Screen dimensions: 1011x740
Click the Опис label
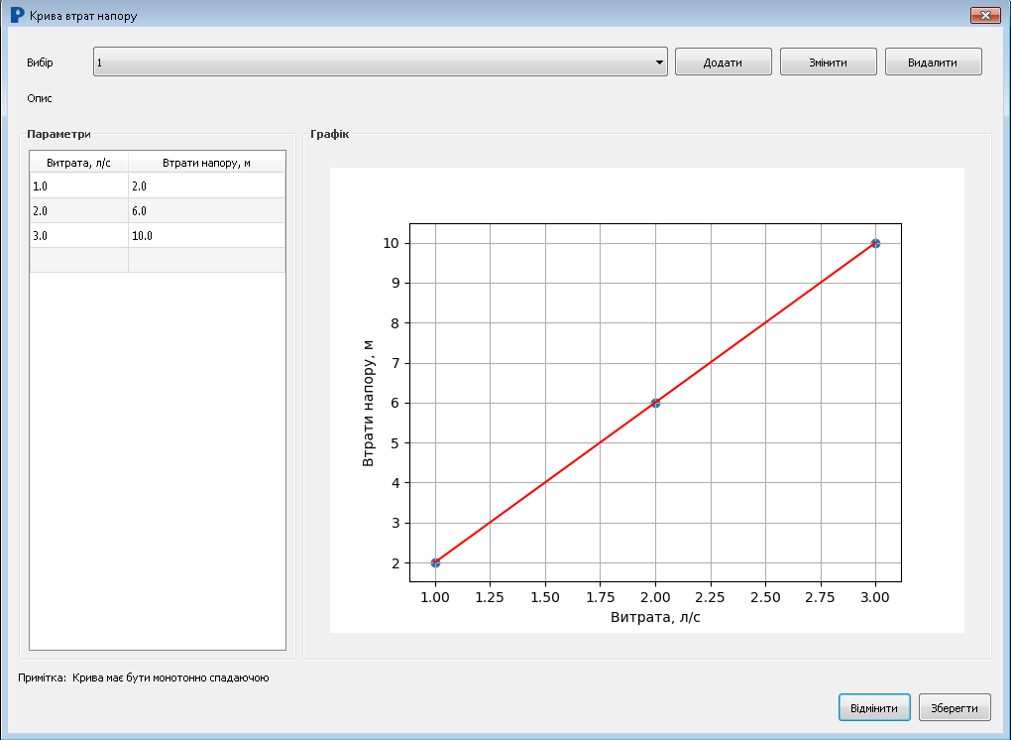pos(40,98)
